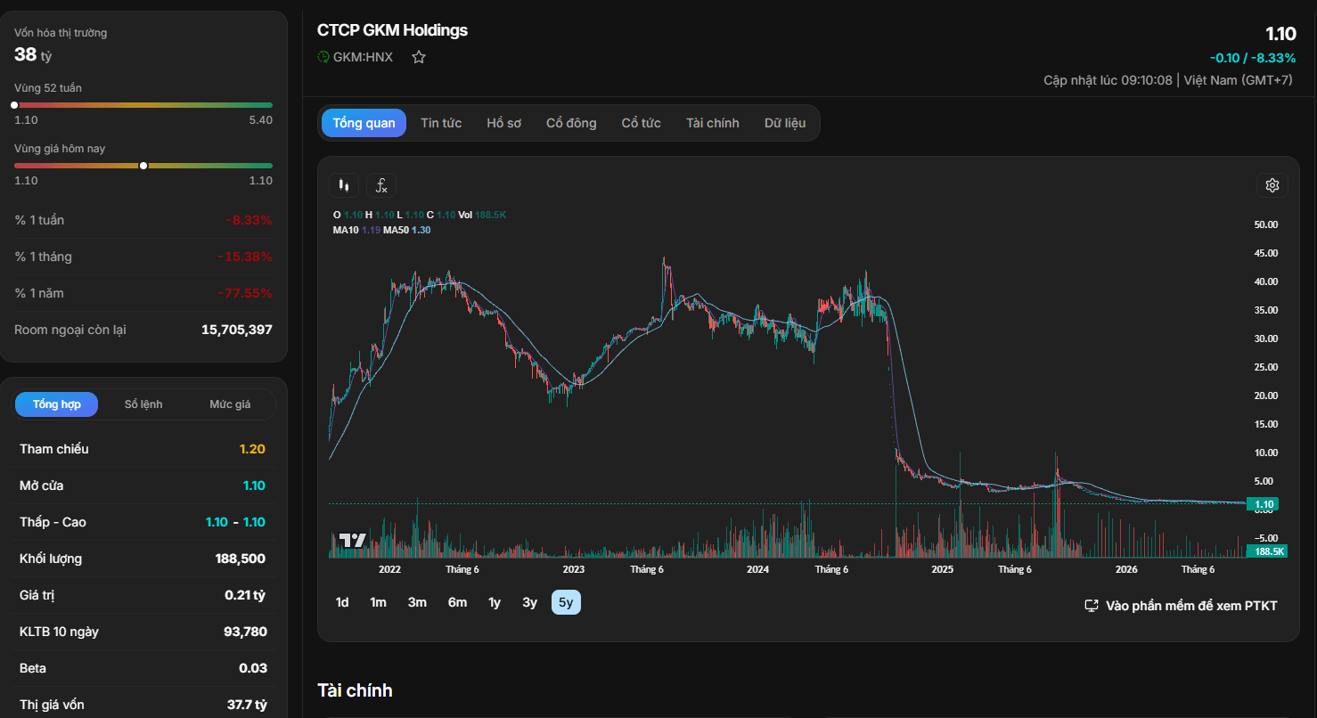Click the 2023 time axis label
Image resolution: width=1317 pixels, height=718 pixels.
tap(574, 569)
